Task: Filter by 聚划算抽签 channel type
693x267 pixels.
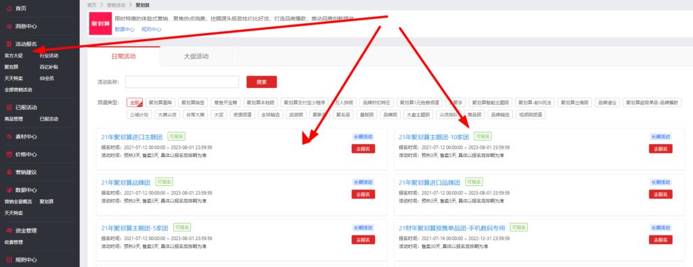Action: click(x=193, y=102)
